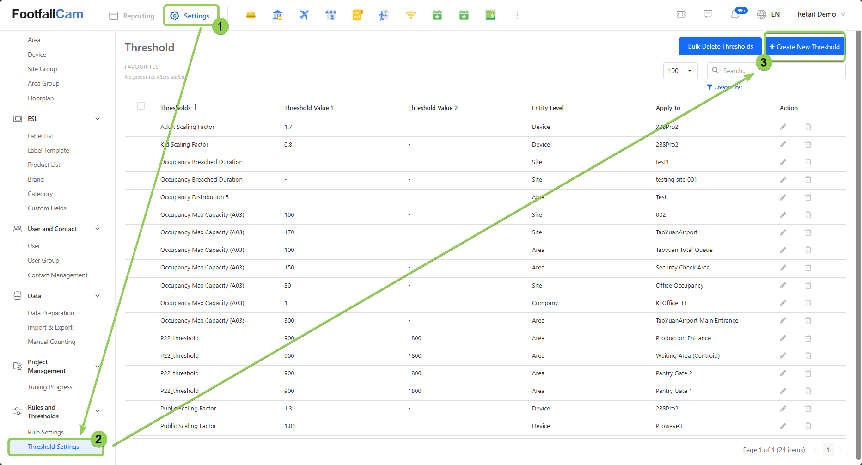Click Bulk Delete Thresholds button
The width and height of the screenshot is (862, 465).
tap(720, 47)
